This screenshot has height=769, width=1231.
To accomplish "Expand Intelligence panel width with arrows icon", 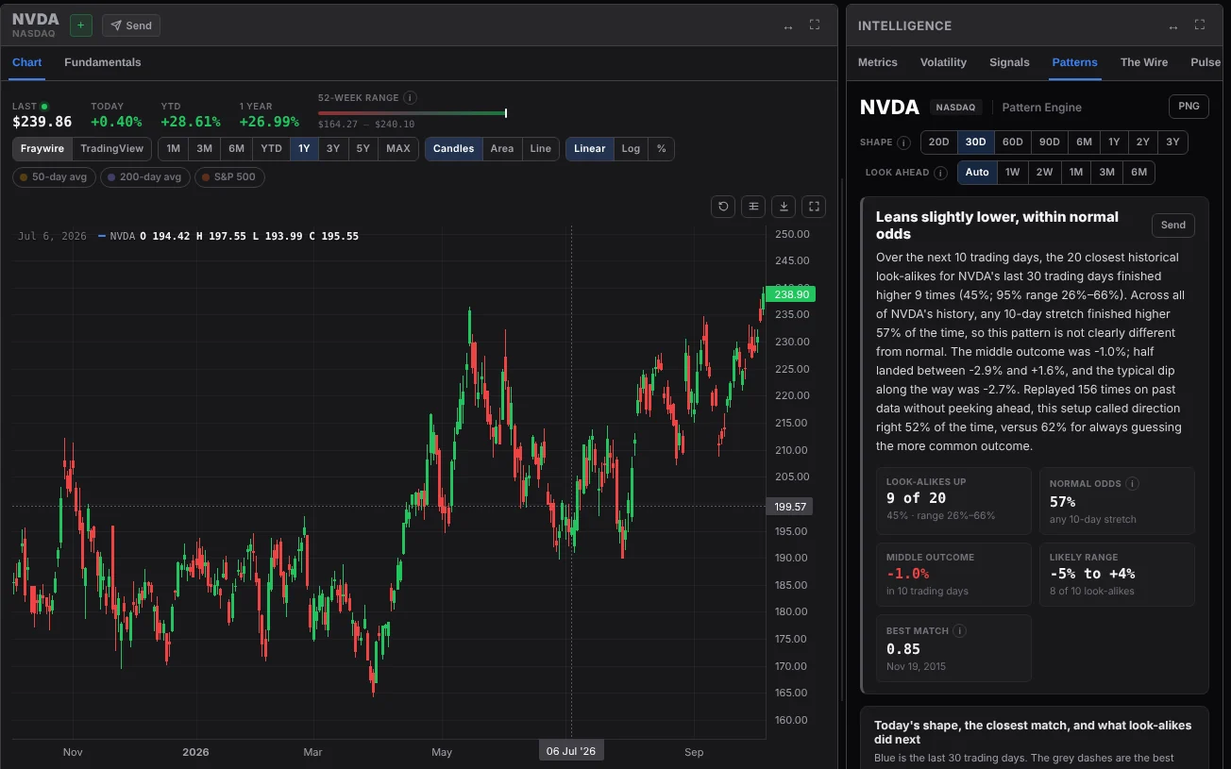I will click(x=1173, y=26).
